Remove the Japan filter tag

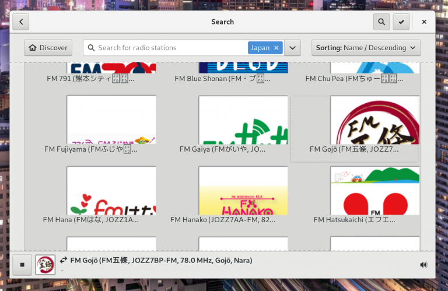pos(276,48)
